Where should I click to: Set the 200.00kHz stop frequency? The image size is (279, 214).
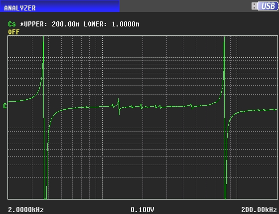pos(259,210)
